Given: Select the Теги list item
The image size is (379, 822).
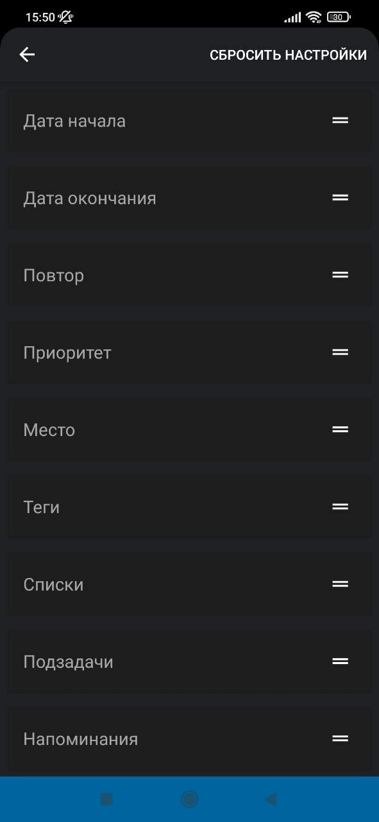Looking at the screenshot, I should point(189,507).
